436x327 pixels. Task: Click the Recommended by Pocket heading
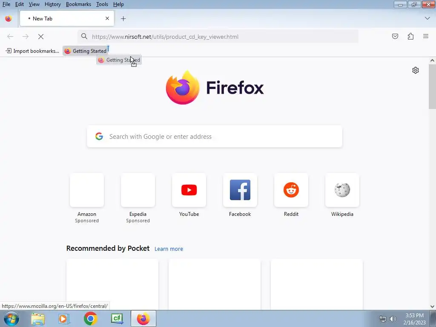click(x=108, y=248)
